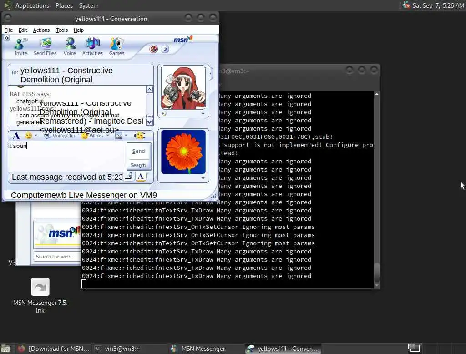466x354 pixels.
Task: Switch to Download for MSN taskbar window
Action: 54,349
